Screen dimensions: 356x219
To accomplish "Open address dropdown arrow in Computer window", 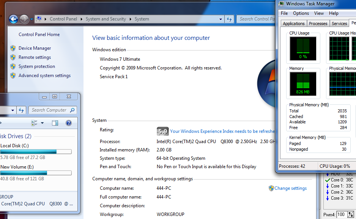I will (13, 110).
